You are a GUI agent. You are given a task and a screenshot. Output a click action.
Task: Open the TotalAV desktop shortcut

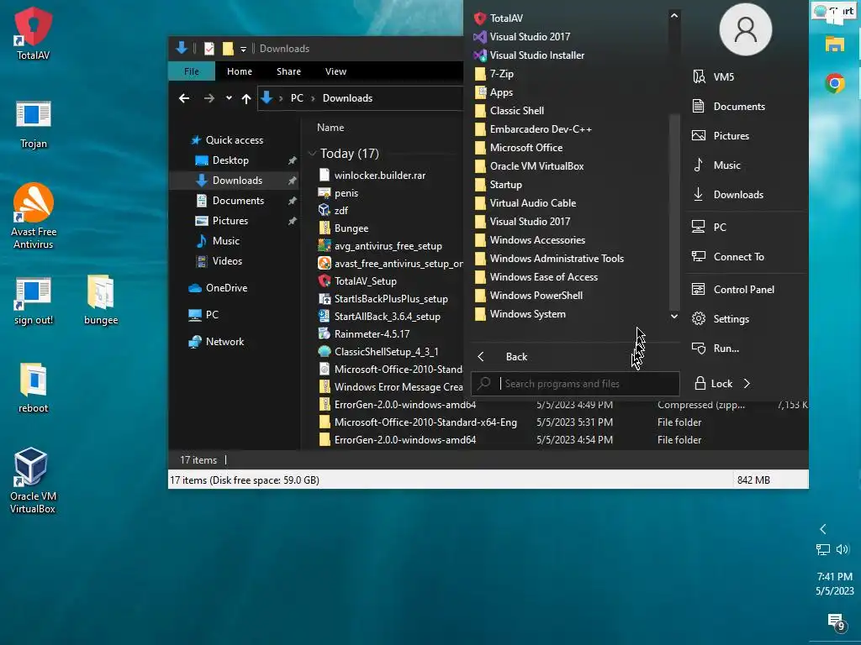coord(33,33)
